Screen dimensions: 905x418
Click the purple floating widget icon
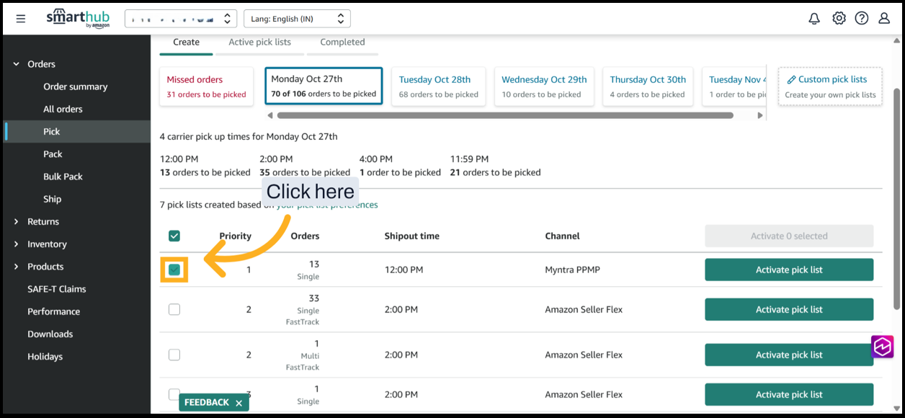click(x=883, y=347)
